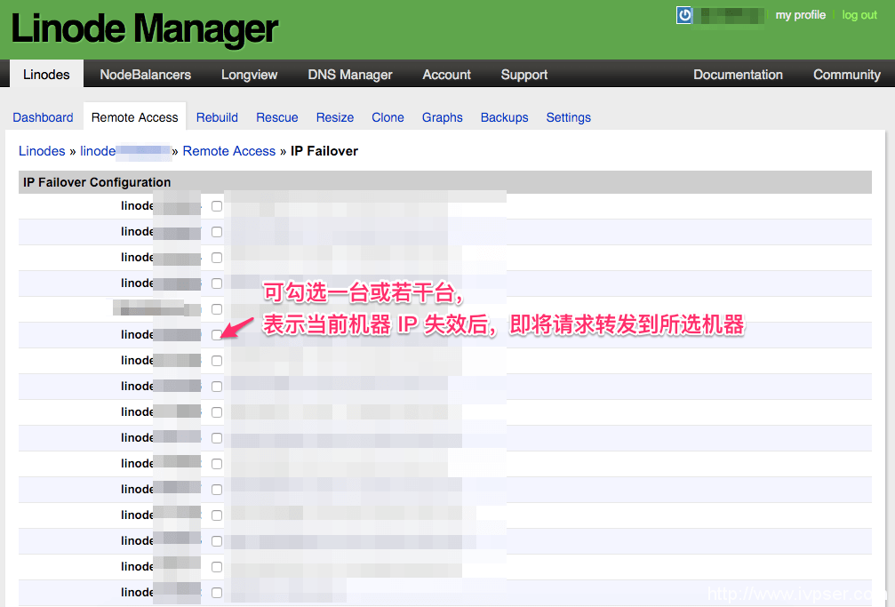Viewport: 895px width, 607px height.
Task: Tick the checkbox directly under the configuration header
Action: (x=217, y=206)
